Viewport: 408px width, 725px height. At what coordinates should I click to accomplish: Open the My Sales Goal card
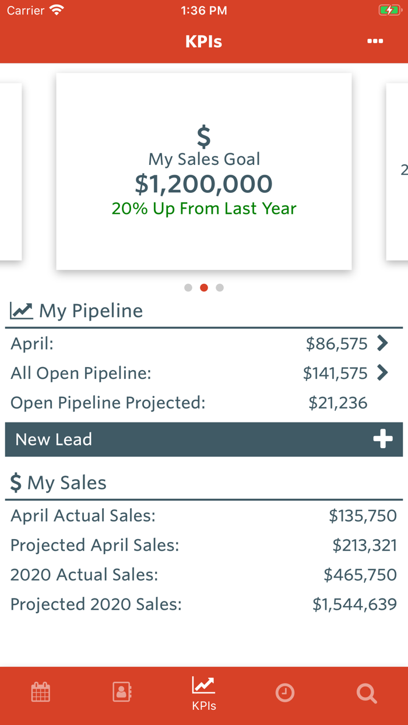[203, 171]
